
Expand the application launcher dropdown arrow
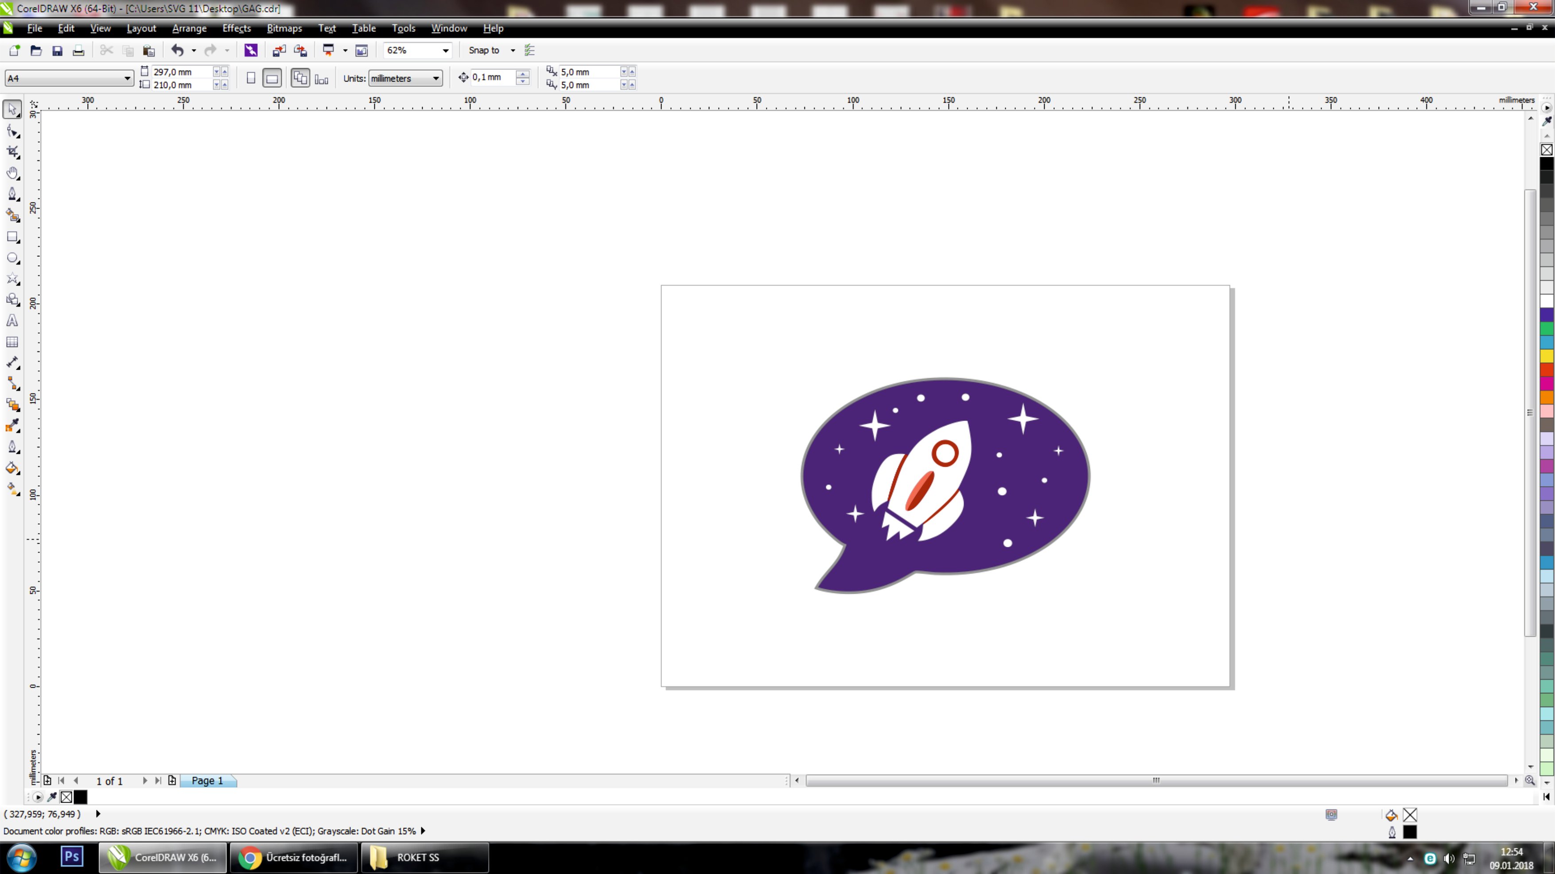point(345,50)
